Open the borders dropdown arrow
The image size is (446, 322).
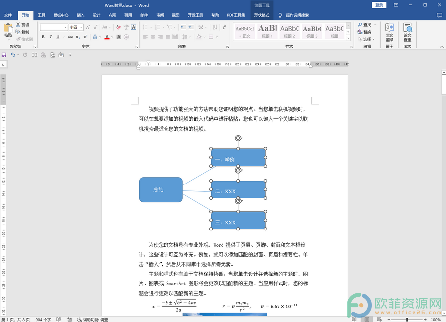[217, 37]
